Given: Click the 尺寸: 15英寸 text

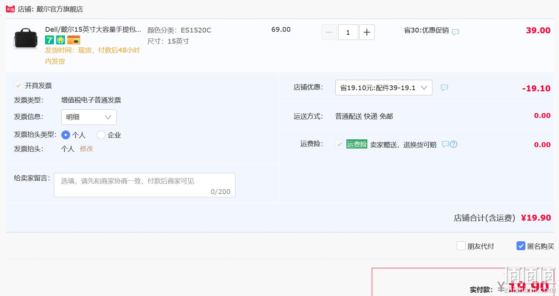Looking at the screenshot, I should click(168, 41).
